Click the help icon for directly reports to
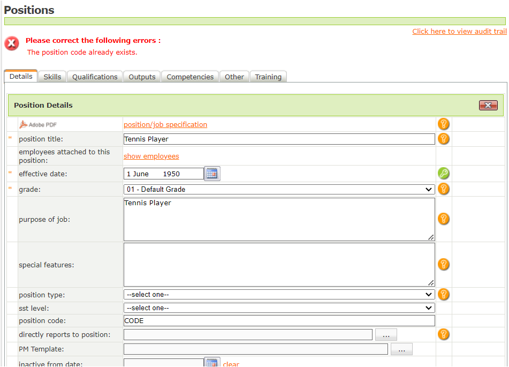The width and height of the screenshot is (509, 367). coord(443,334)
